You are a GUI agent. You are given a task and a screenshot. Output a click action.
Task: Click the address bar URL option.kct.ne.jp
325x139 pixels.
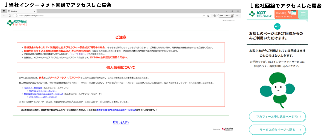[31, 16]
